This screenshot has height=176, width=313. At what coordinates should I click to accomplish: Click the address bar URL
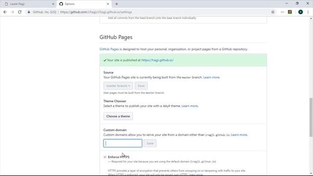coord(96,12)
